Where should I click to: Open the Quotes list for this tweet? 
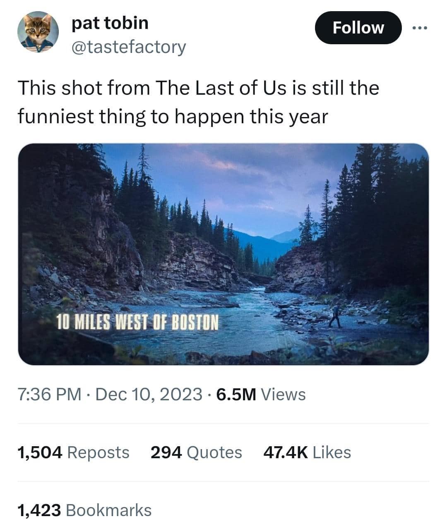(x=196, y=452)
